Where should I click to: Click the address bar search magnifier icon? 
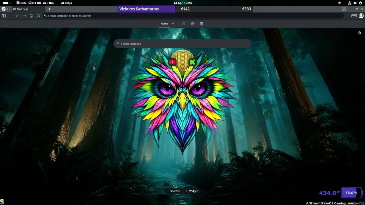pyautogui.click(x=45, y=16)
